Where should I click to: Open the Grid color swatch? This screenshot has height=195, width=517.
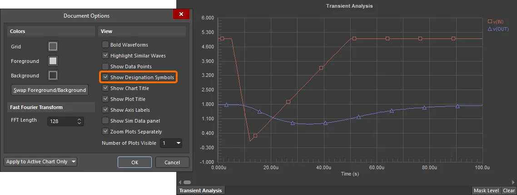coord(53,46)
